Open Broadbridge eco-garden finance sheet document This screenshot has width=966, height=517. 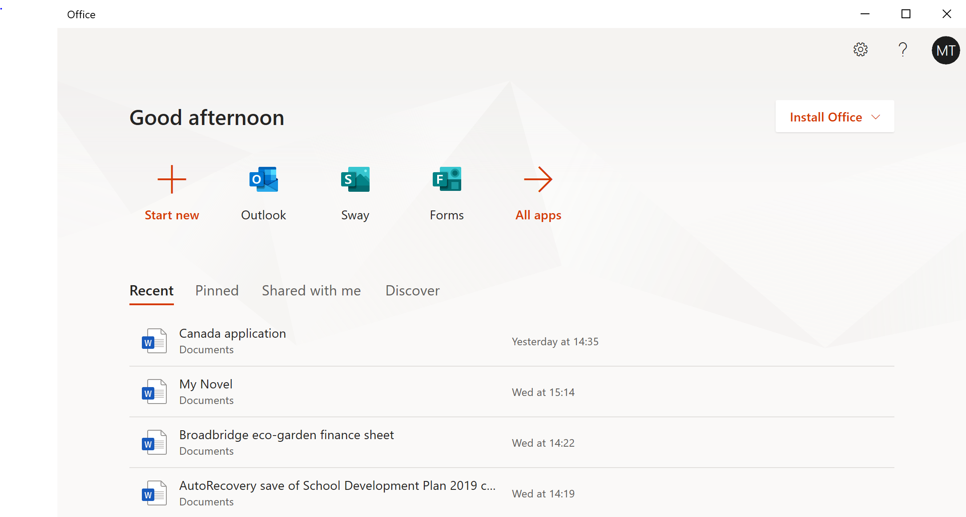[x=286, y=435]
